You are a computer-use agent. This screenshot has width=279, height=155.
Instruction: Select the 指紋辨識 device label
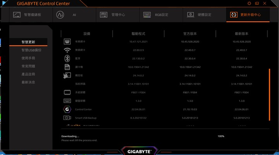pos(80,84)
